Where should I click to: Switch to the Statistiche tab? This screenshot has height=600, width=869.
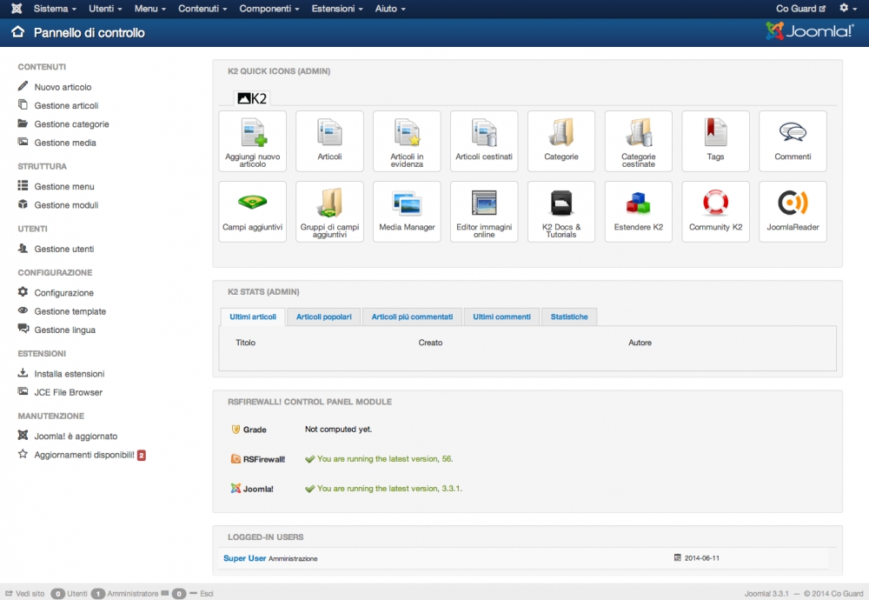click(x=569, y=317)
